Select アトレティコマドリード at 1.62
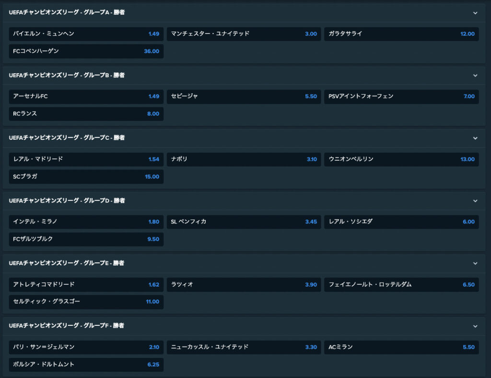Image resolution: width=491 pixels, height=378 pixels. 86,285
